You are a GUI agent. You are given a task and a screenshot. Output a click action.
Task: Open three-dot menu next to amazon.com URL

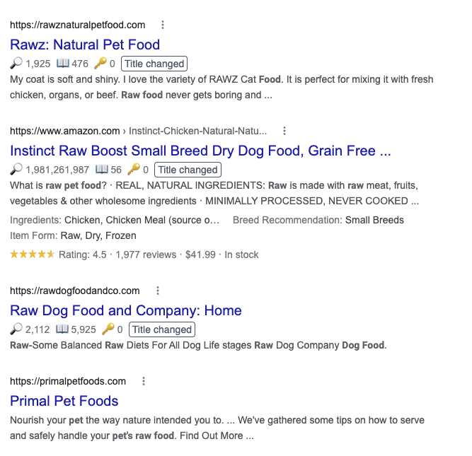[284, 131]
